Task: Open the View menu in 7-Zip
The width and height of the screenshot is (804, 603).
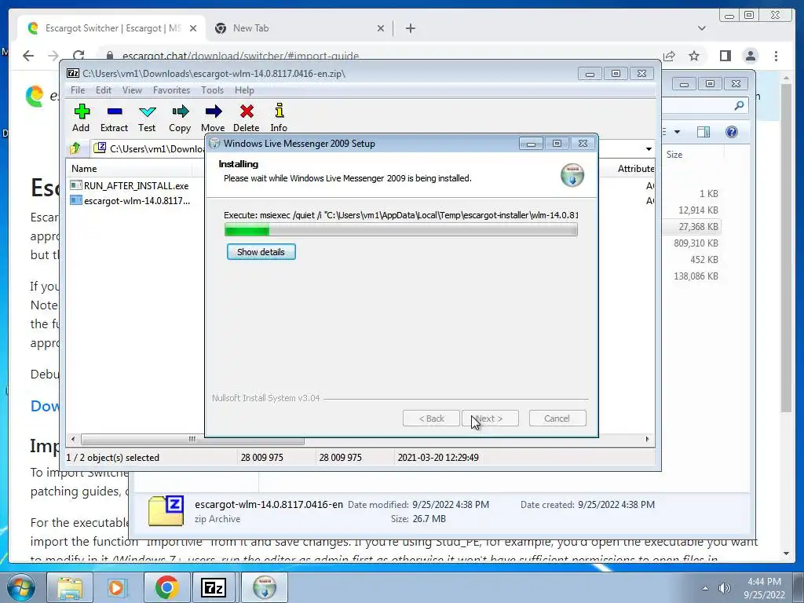Action: click(x=132, y=90)
